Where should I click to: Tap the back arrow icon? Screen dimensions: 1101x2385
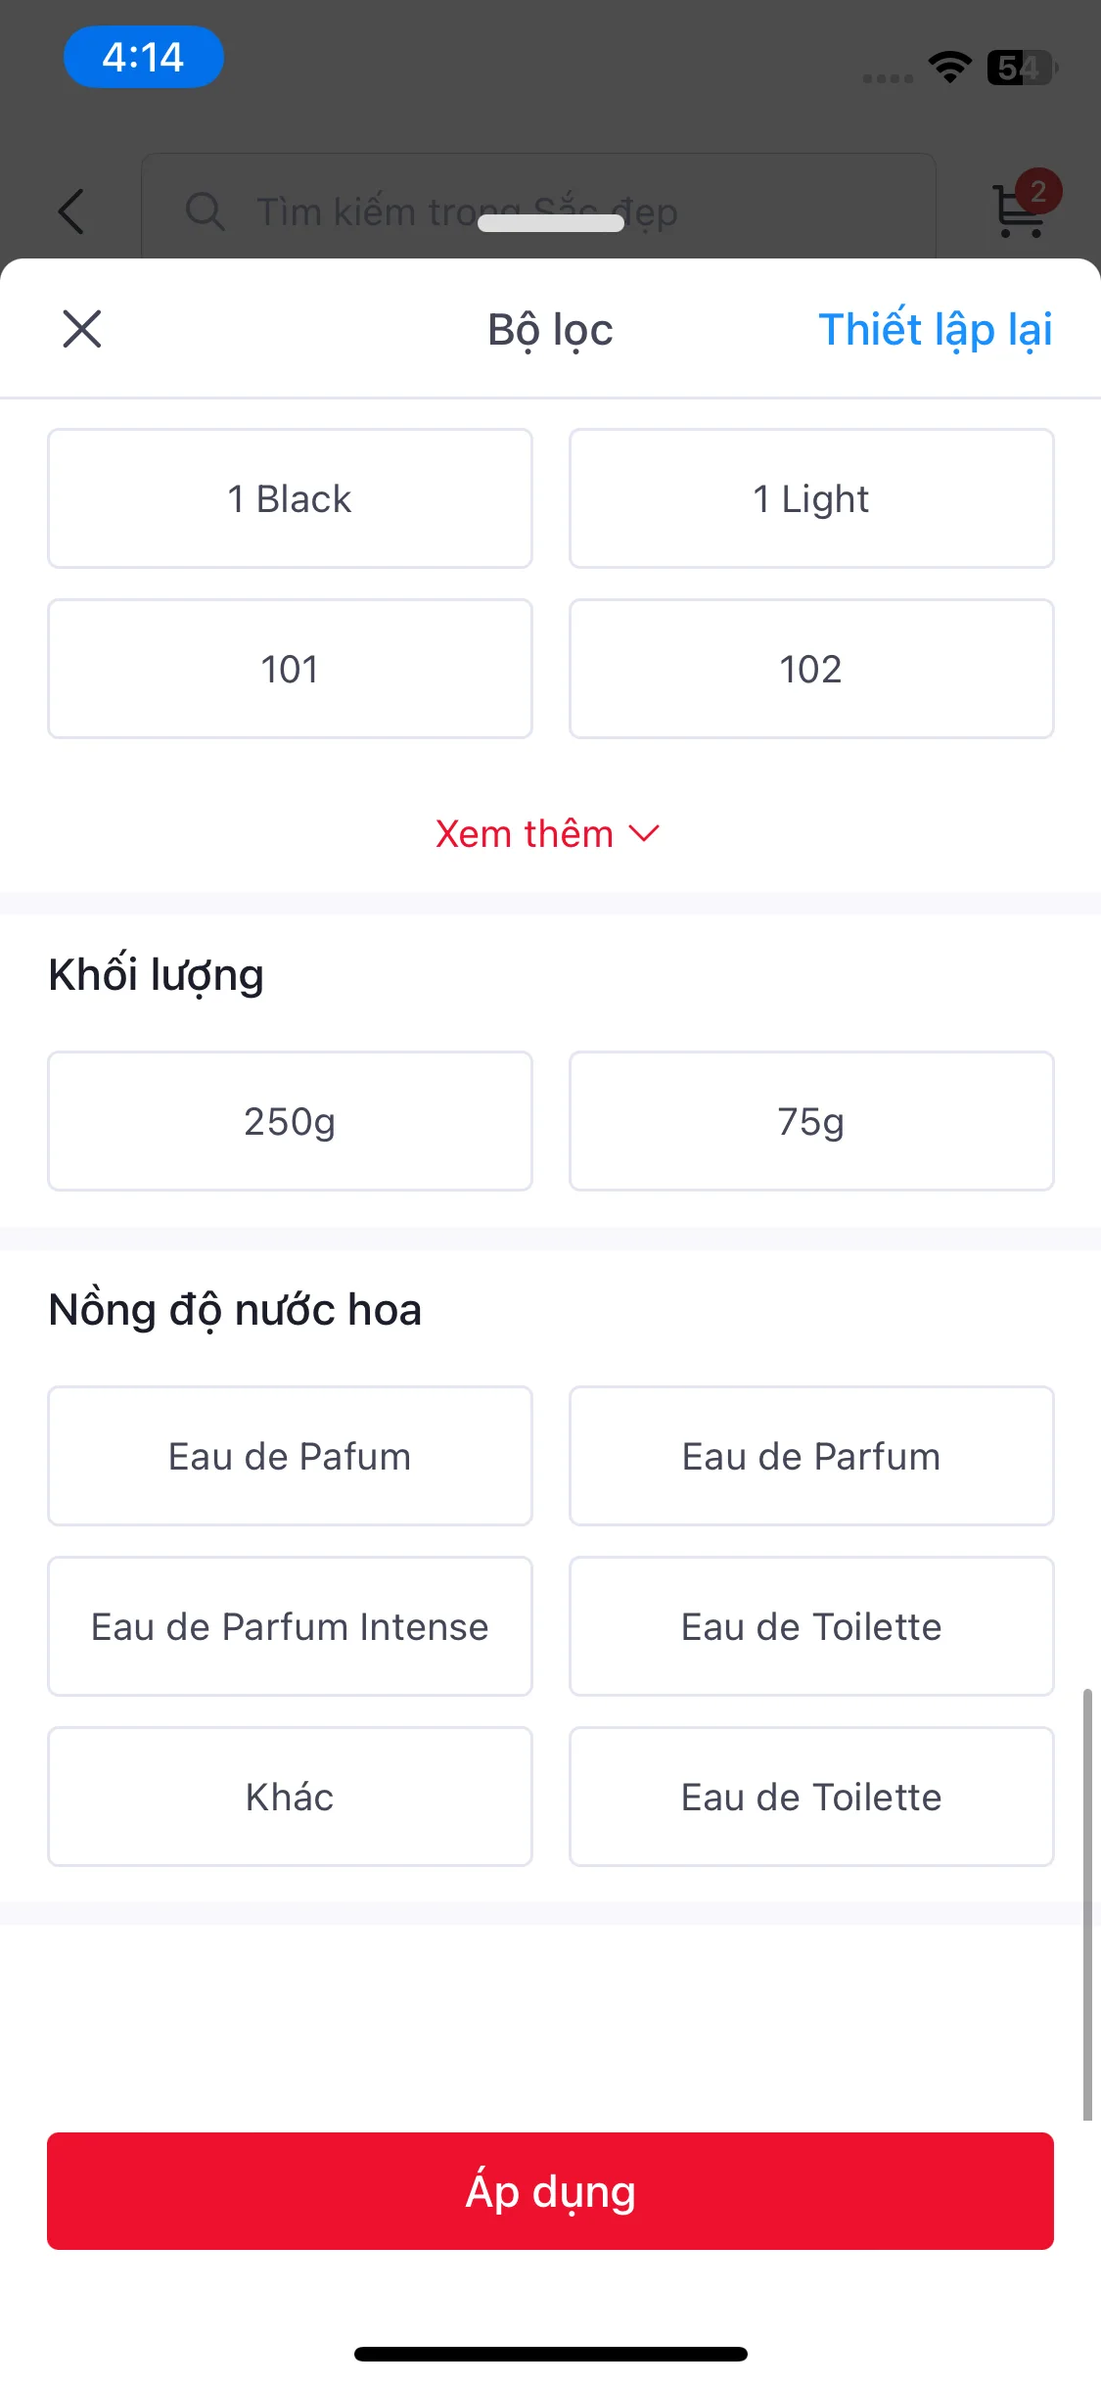[71, 210]
